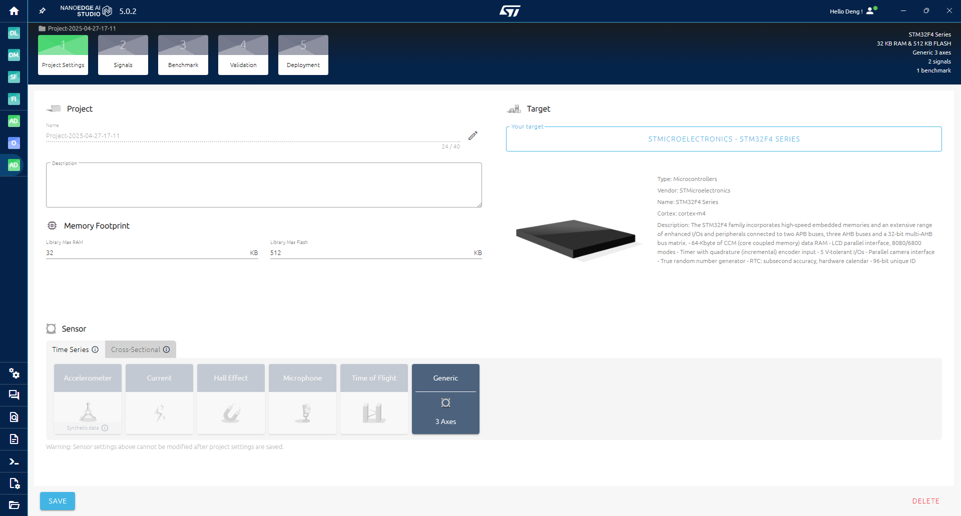Screen dimensions: 961x516
Task: Click the 'Cortex: cortex-m4' text
Action: 681,213
